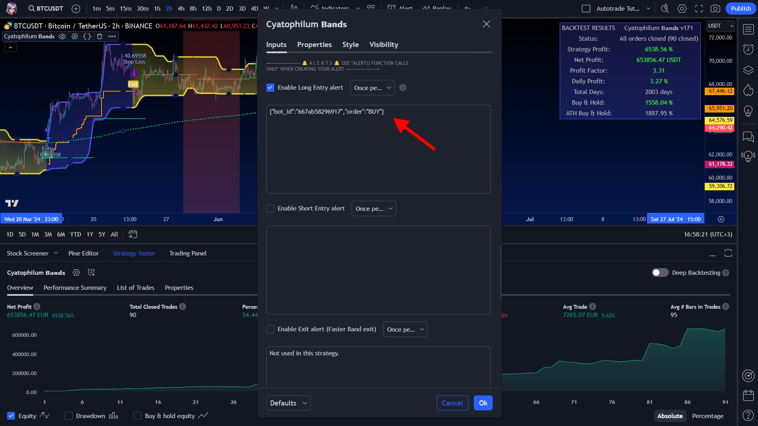Open Short Entry alert frequency dropdown
758x426 pixels.
click(374, 208)
